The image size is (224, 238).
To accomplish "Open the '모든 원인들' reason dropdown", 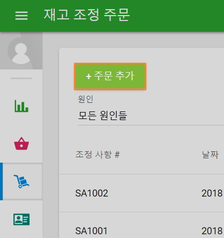I will (150, 116).
